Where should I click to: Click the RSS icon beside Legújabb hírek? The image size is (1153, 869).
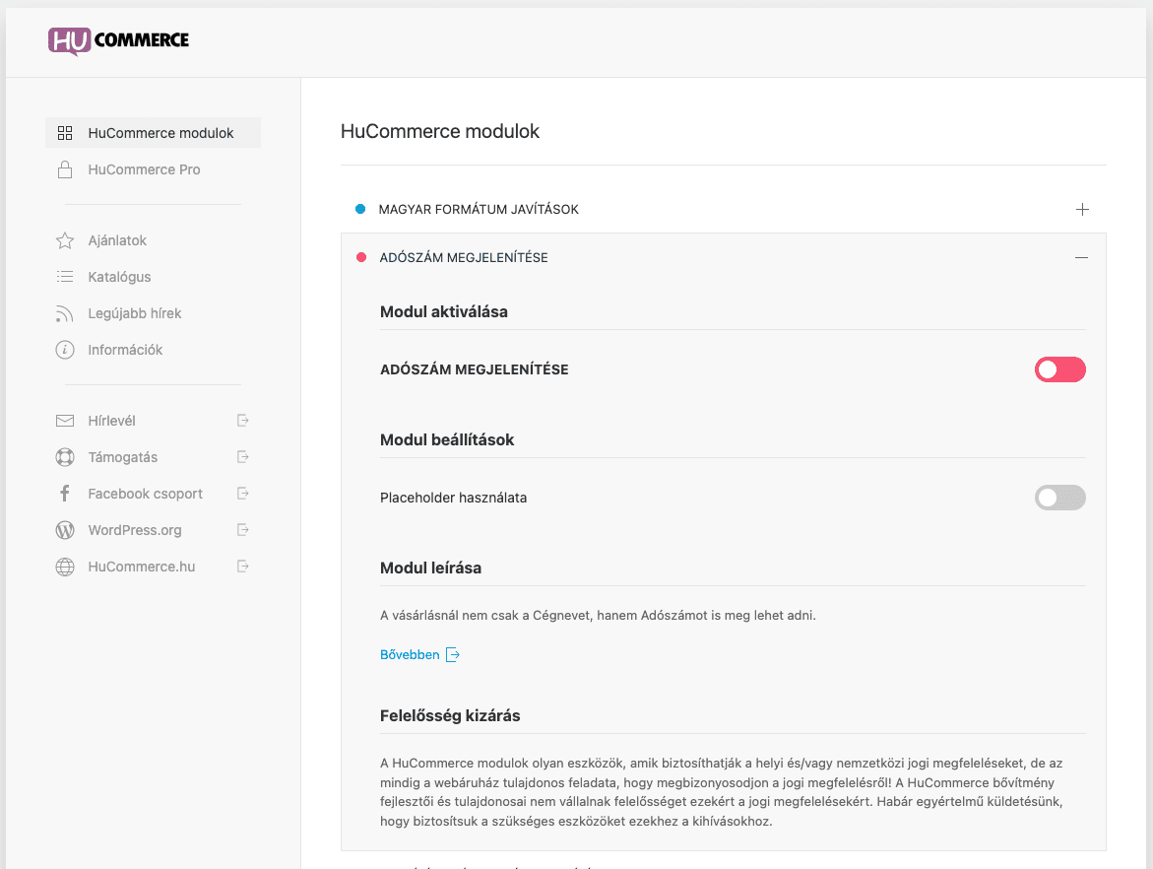coord(65,313)
